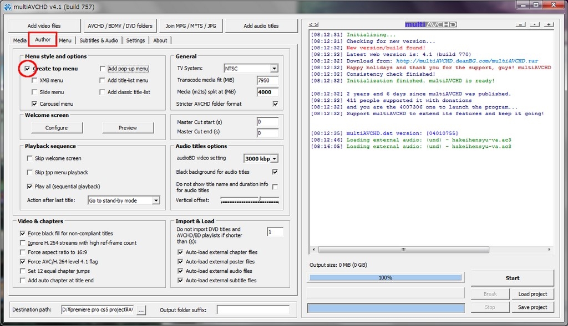The height and width of the screenshot is (326, 568).
Task: Click the multiAVCHD logo above the log
Action: (x=430, y=24)
